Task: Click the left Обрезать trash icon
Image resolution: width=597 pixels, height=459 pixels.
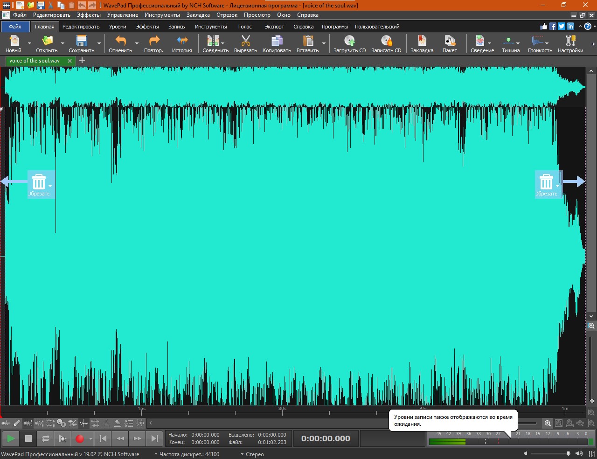Action: pos(39,182)
